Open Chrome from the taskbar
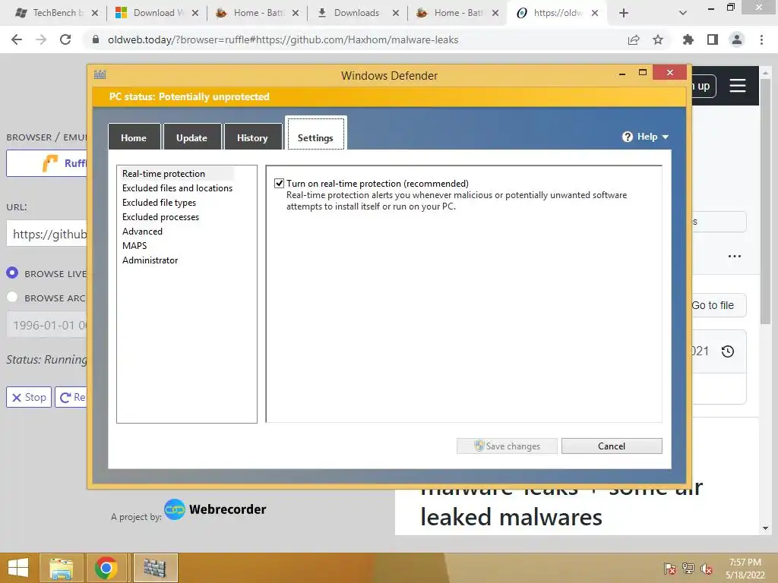The height and width of the screenshot is (583, 778). click(x=106, y=568)
